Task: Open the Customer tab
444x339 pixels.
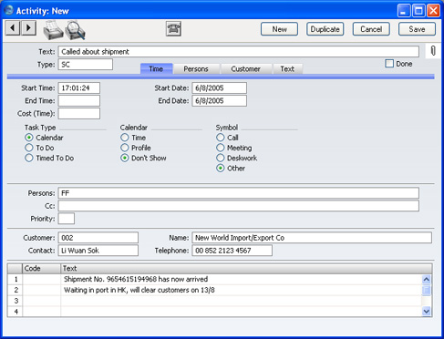Action: coord(245,69)
